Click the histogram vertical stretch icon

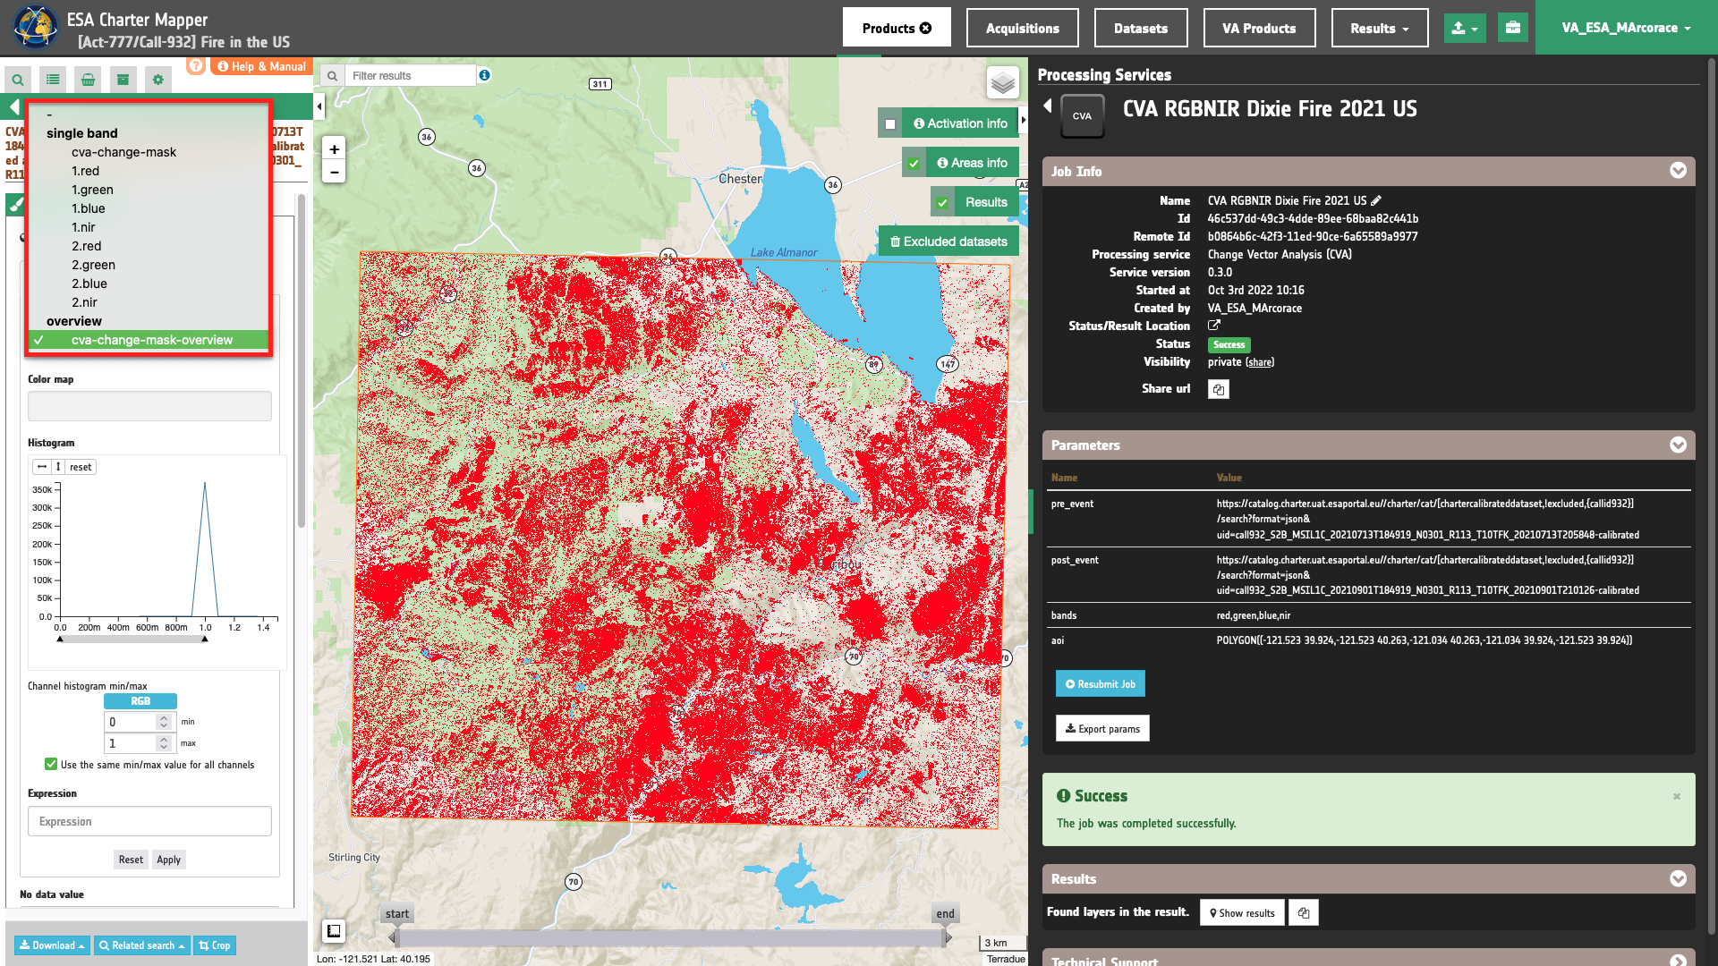click(58, 467)
